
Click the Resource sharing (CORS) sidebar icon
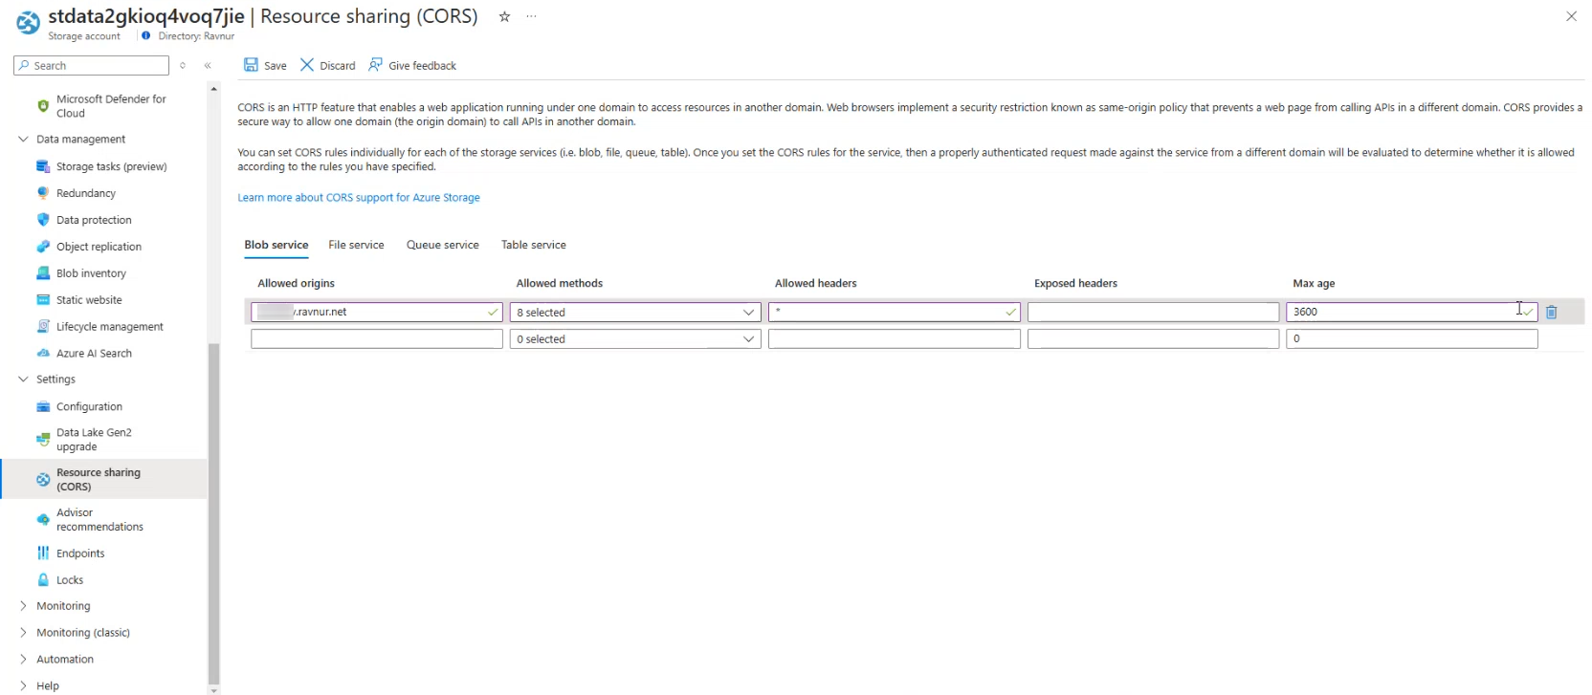tap(43, 480)
